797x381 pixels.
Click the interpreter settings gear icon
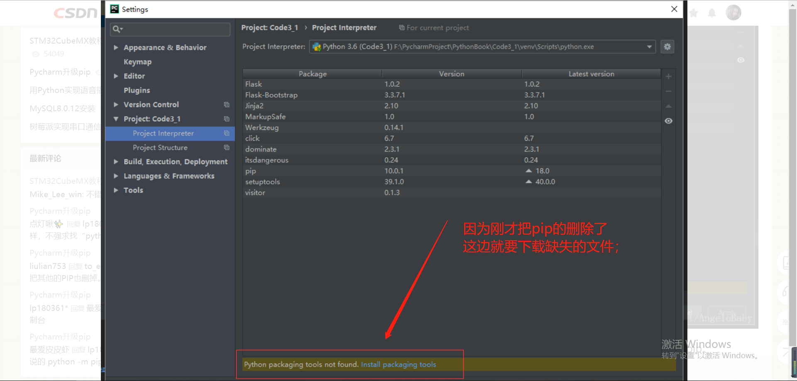pyautogui.click(x=667, y=46)
